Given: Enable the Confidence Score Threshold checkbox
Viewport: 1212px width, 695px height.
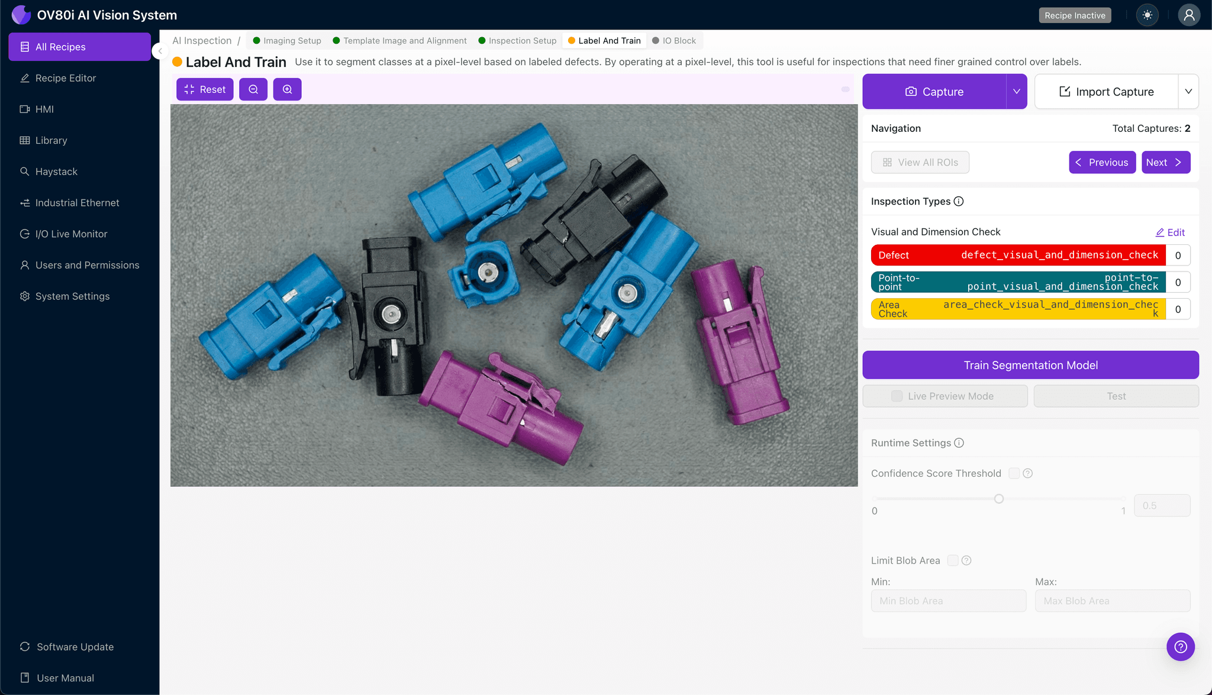Looking at the screenshot, I should (1014, 473).
